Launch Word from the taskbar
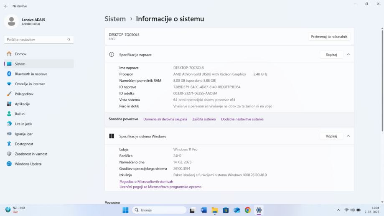 pos(203,210)
